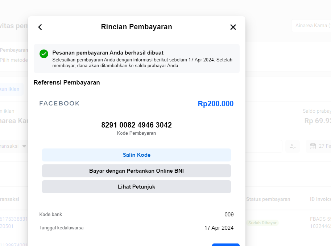Image resolution: width=331 pixels, height=246 pixels.
Task: Click the Sudah Dibayar status badge
Action: pyautogui.click(x=262, y=223)
